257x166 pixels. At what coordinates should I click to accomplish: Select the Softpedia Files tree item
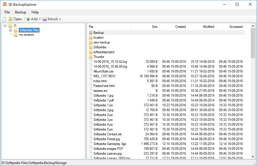pyautogui.click(x=29, y=30)
